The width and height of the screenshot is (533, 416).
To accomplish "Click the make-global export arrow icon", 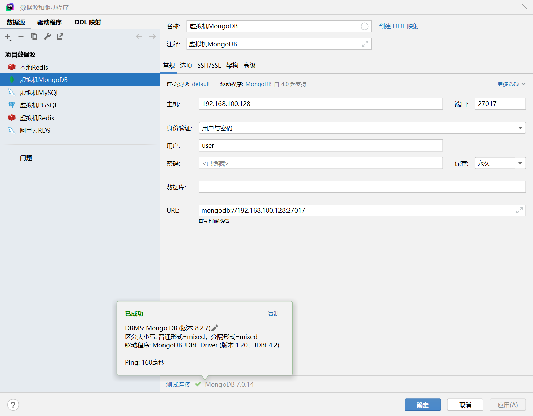I will pos(60,36).
